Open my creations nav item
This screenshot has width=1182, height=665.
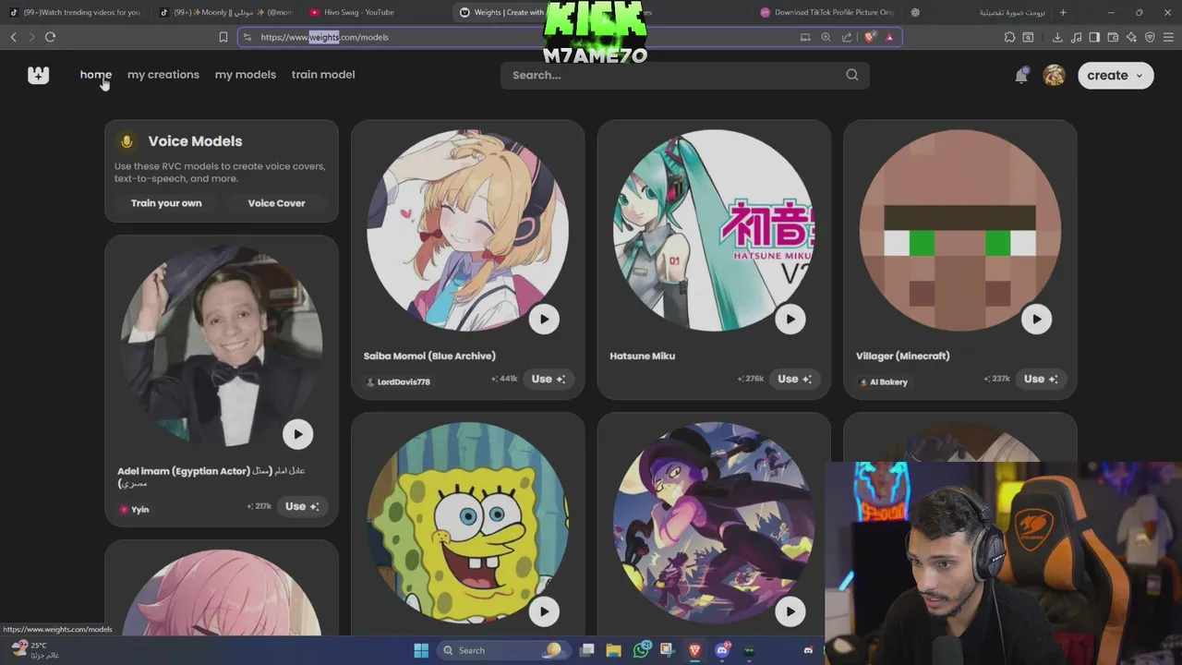[x=163, y=75]
